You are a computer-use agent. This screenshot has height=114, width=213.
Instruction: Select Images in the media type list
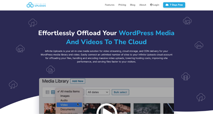pyautogui.click(x=65, y=96)
